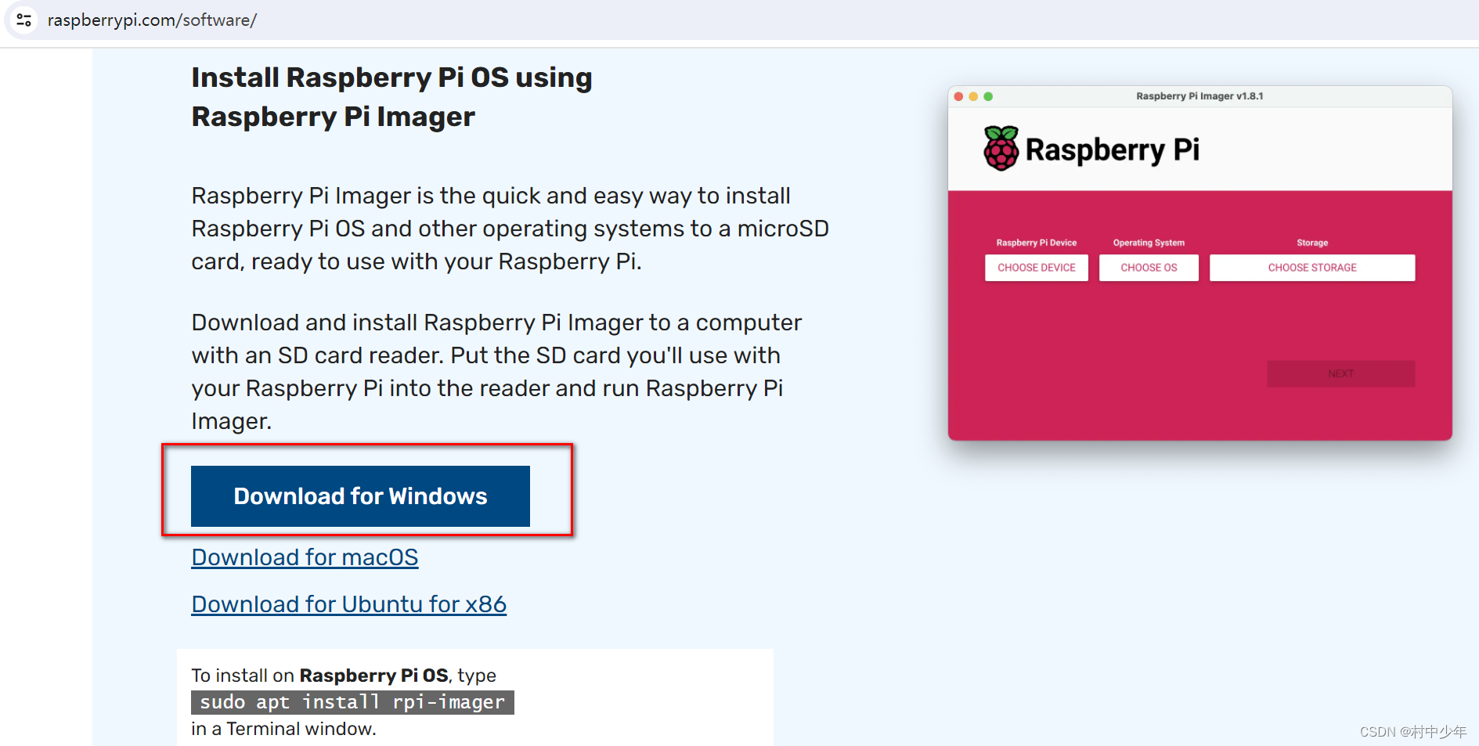
Task: Click the heading Install Raspberry Pi OS using Raspberry Pi Imager
Action: coord(391,97)
